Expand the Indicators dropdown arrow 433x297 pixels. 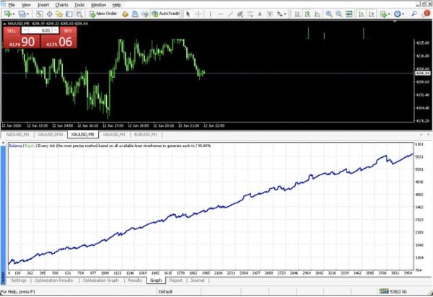[388, 14]
